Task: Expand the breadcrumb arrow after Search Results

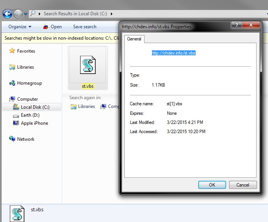Action: coord(111,14)
